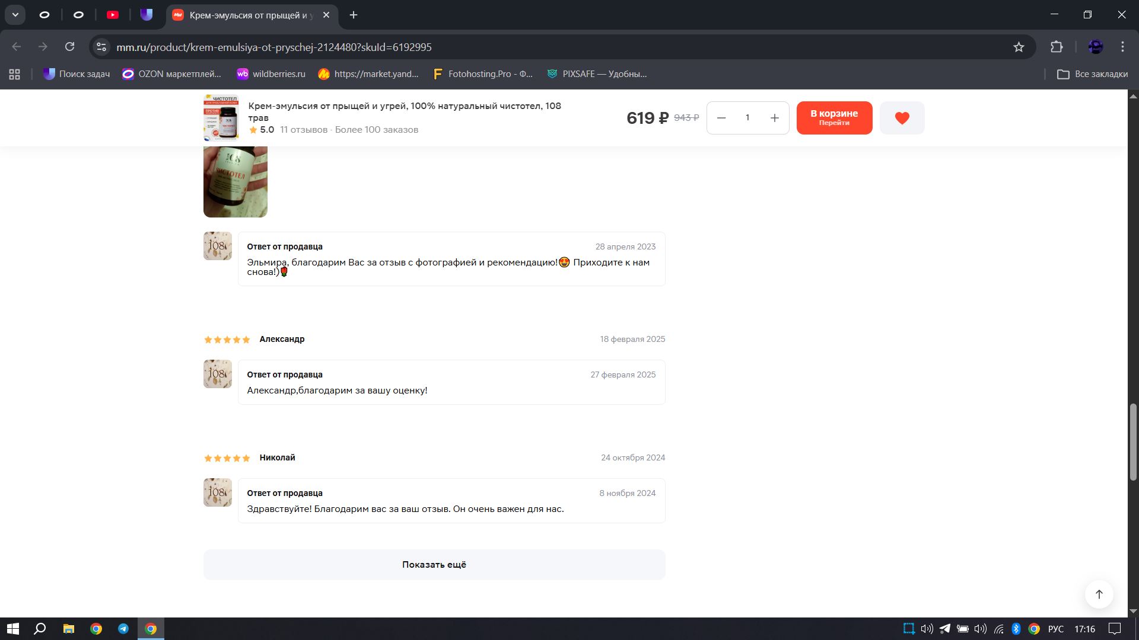The height and width of the screenshot is (640, 1139).
Task: Decrease quantity with the minus button
Action: 721,118
